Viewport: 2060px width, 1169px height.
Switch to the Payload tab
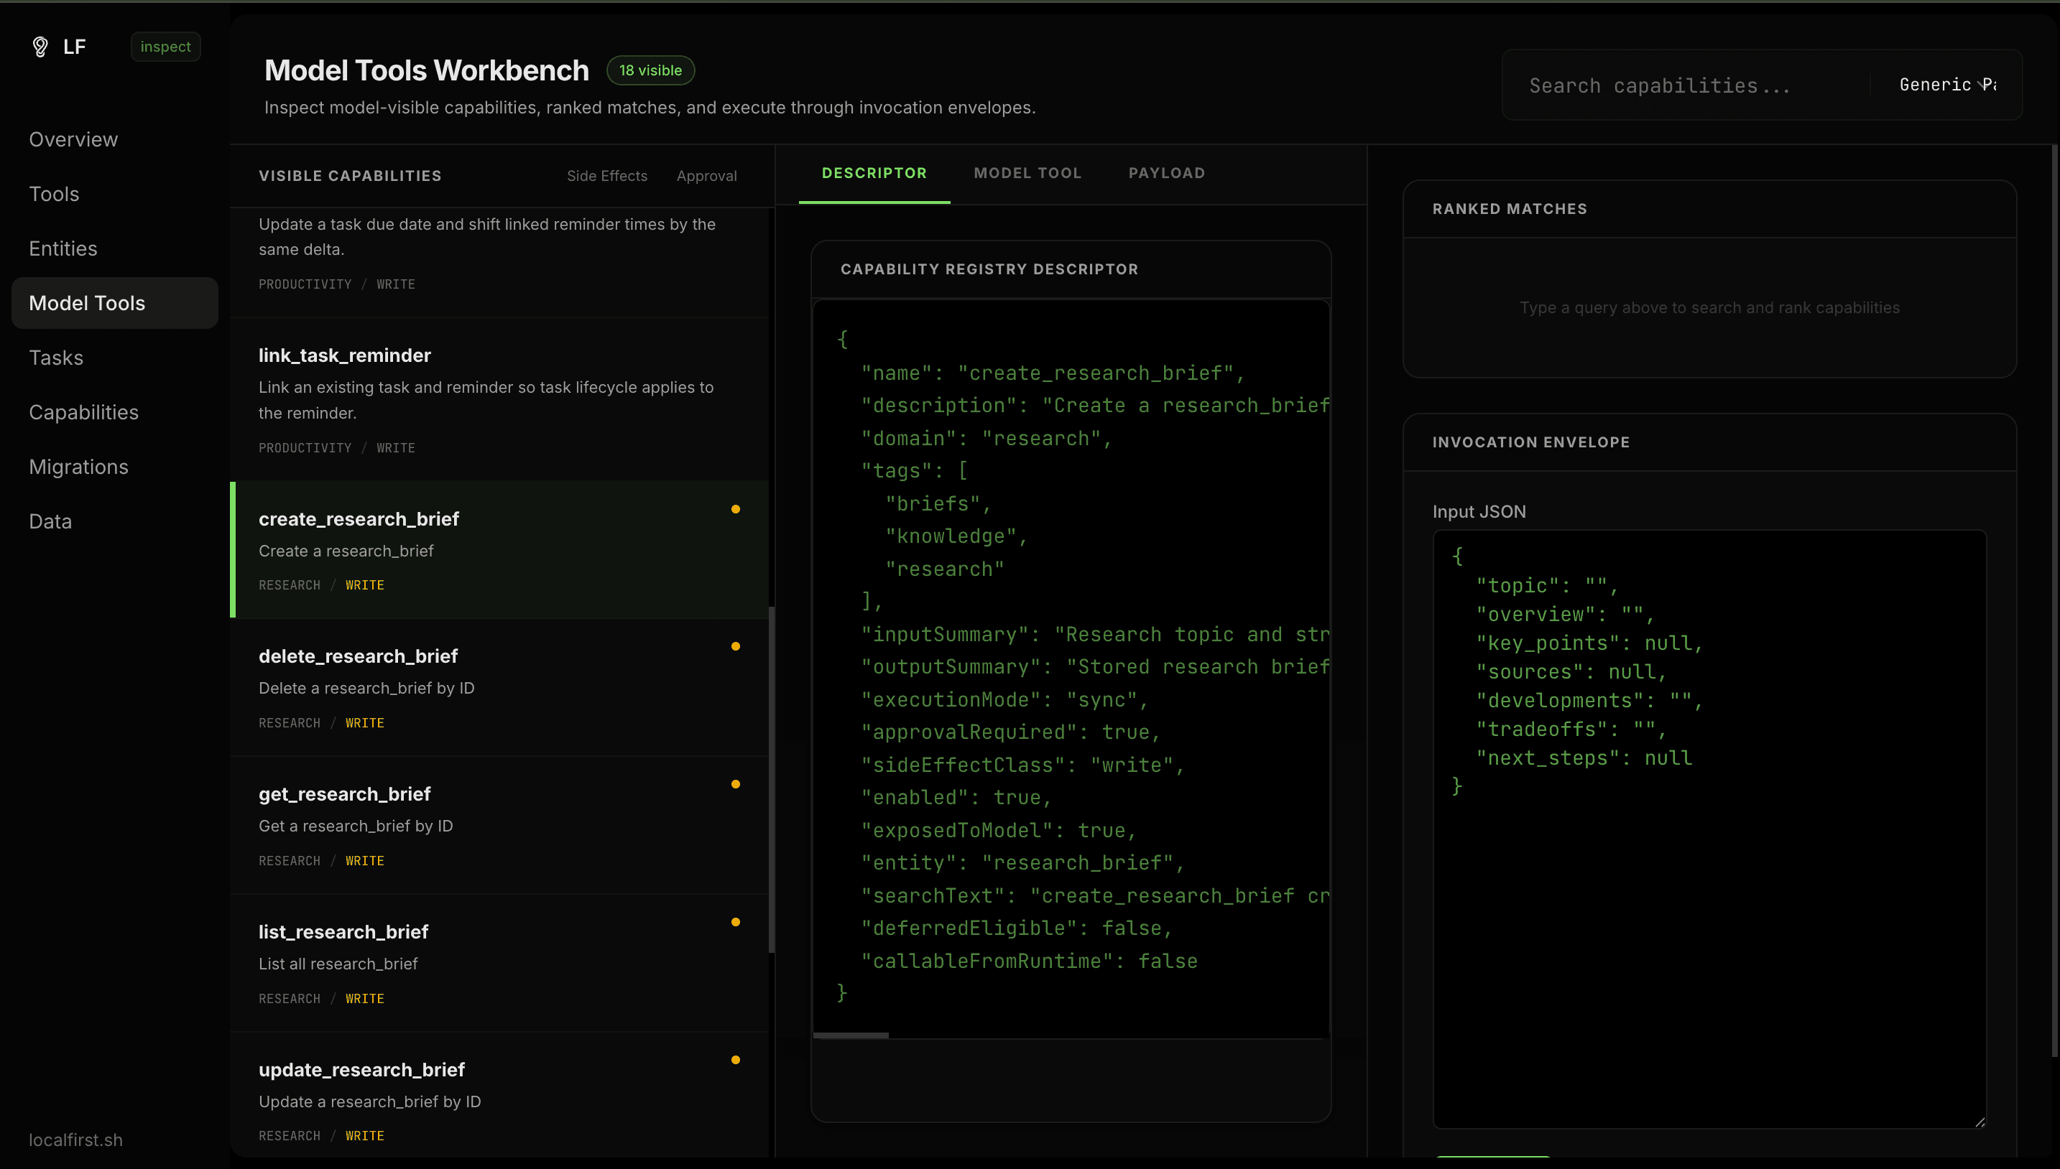tap(1165, 172)
